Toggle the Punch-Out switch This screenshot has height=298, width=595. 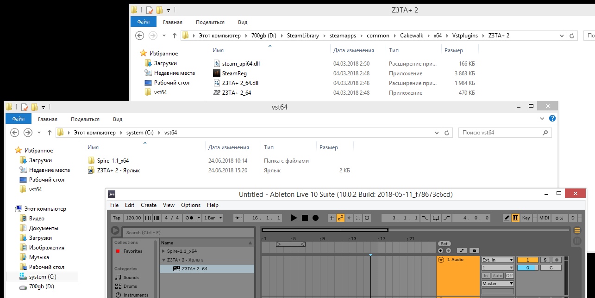coord(447,218)
